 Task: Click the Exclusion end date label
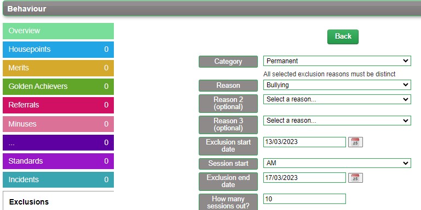(228, 182)
